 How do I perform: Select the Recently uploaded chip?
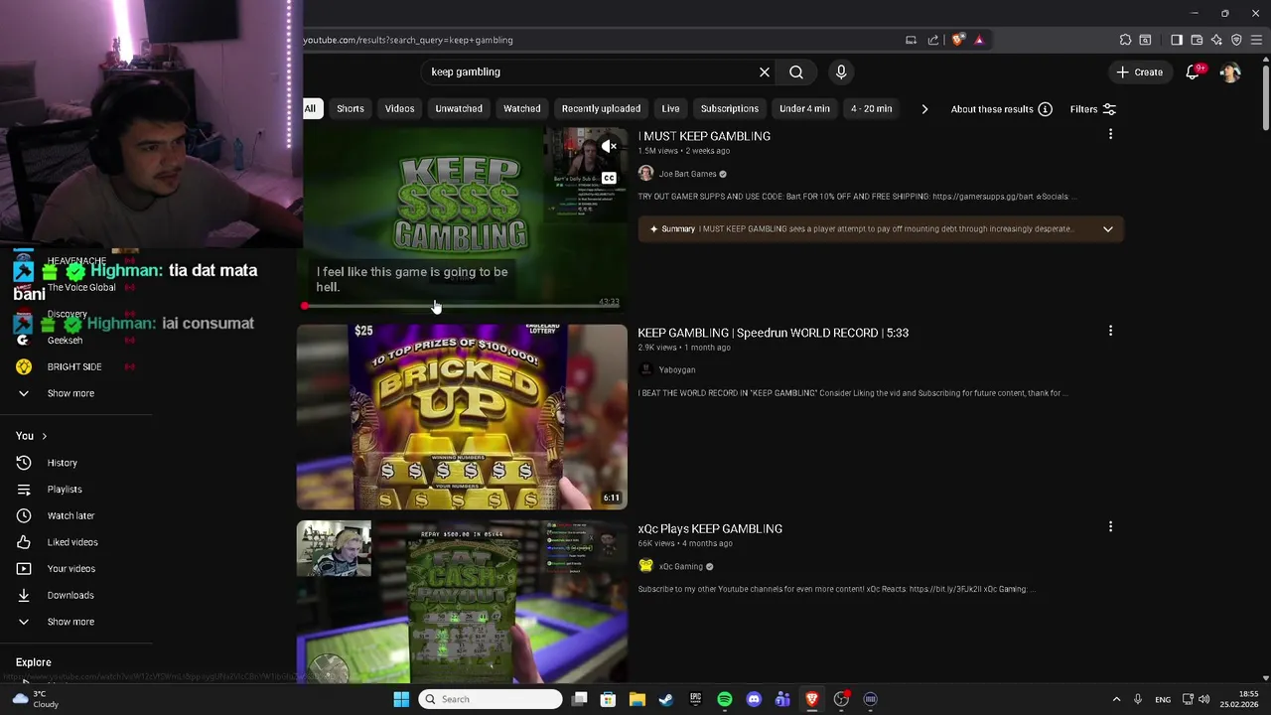click(601, 108)
